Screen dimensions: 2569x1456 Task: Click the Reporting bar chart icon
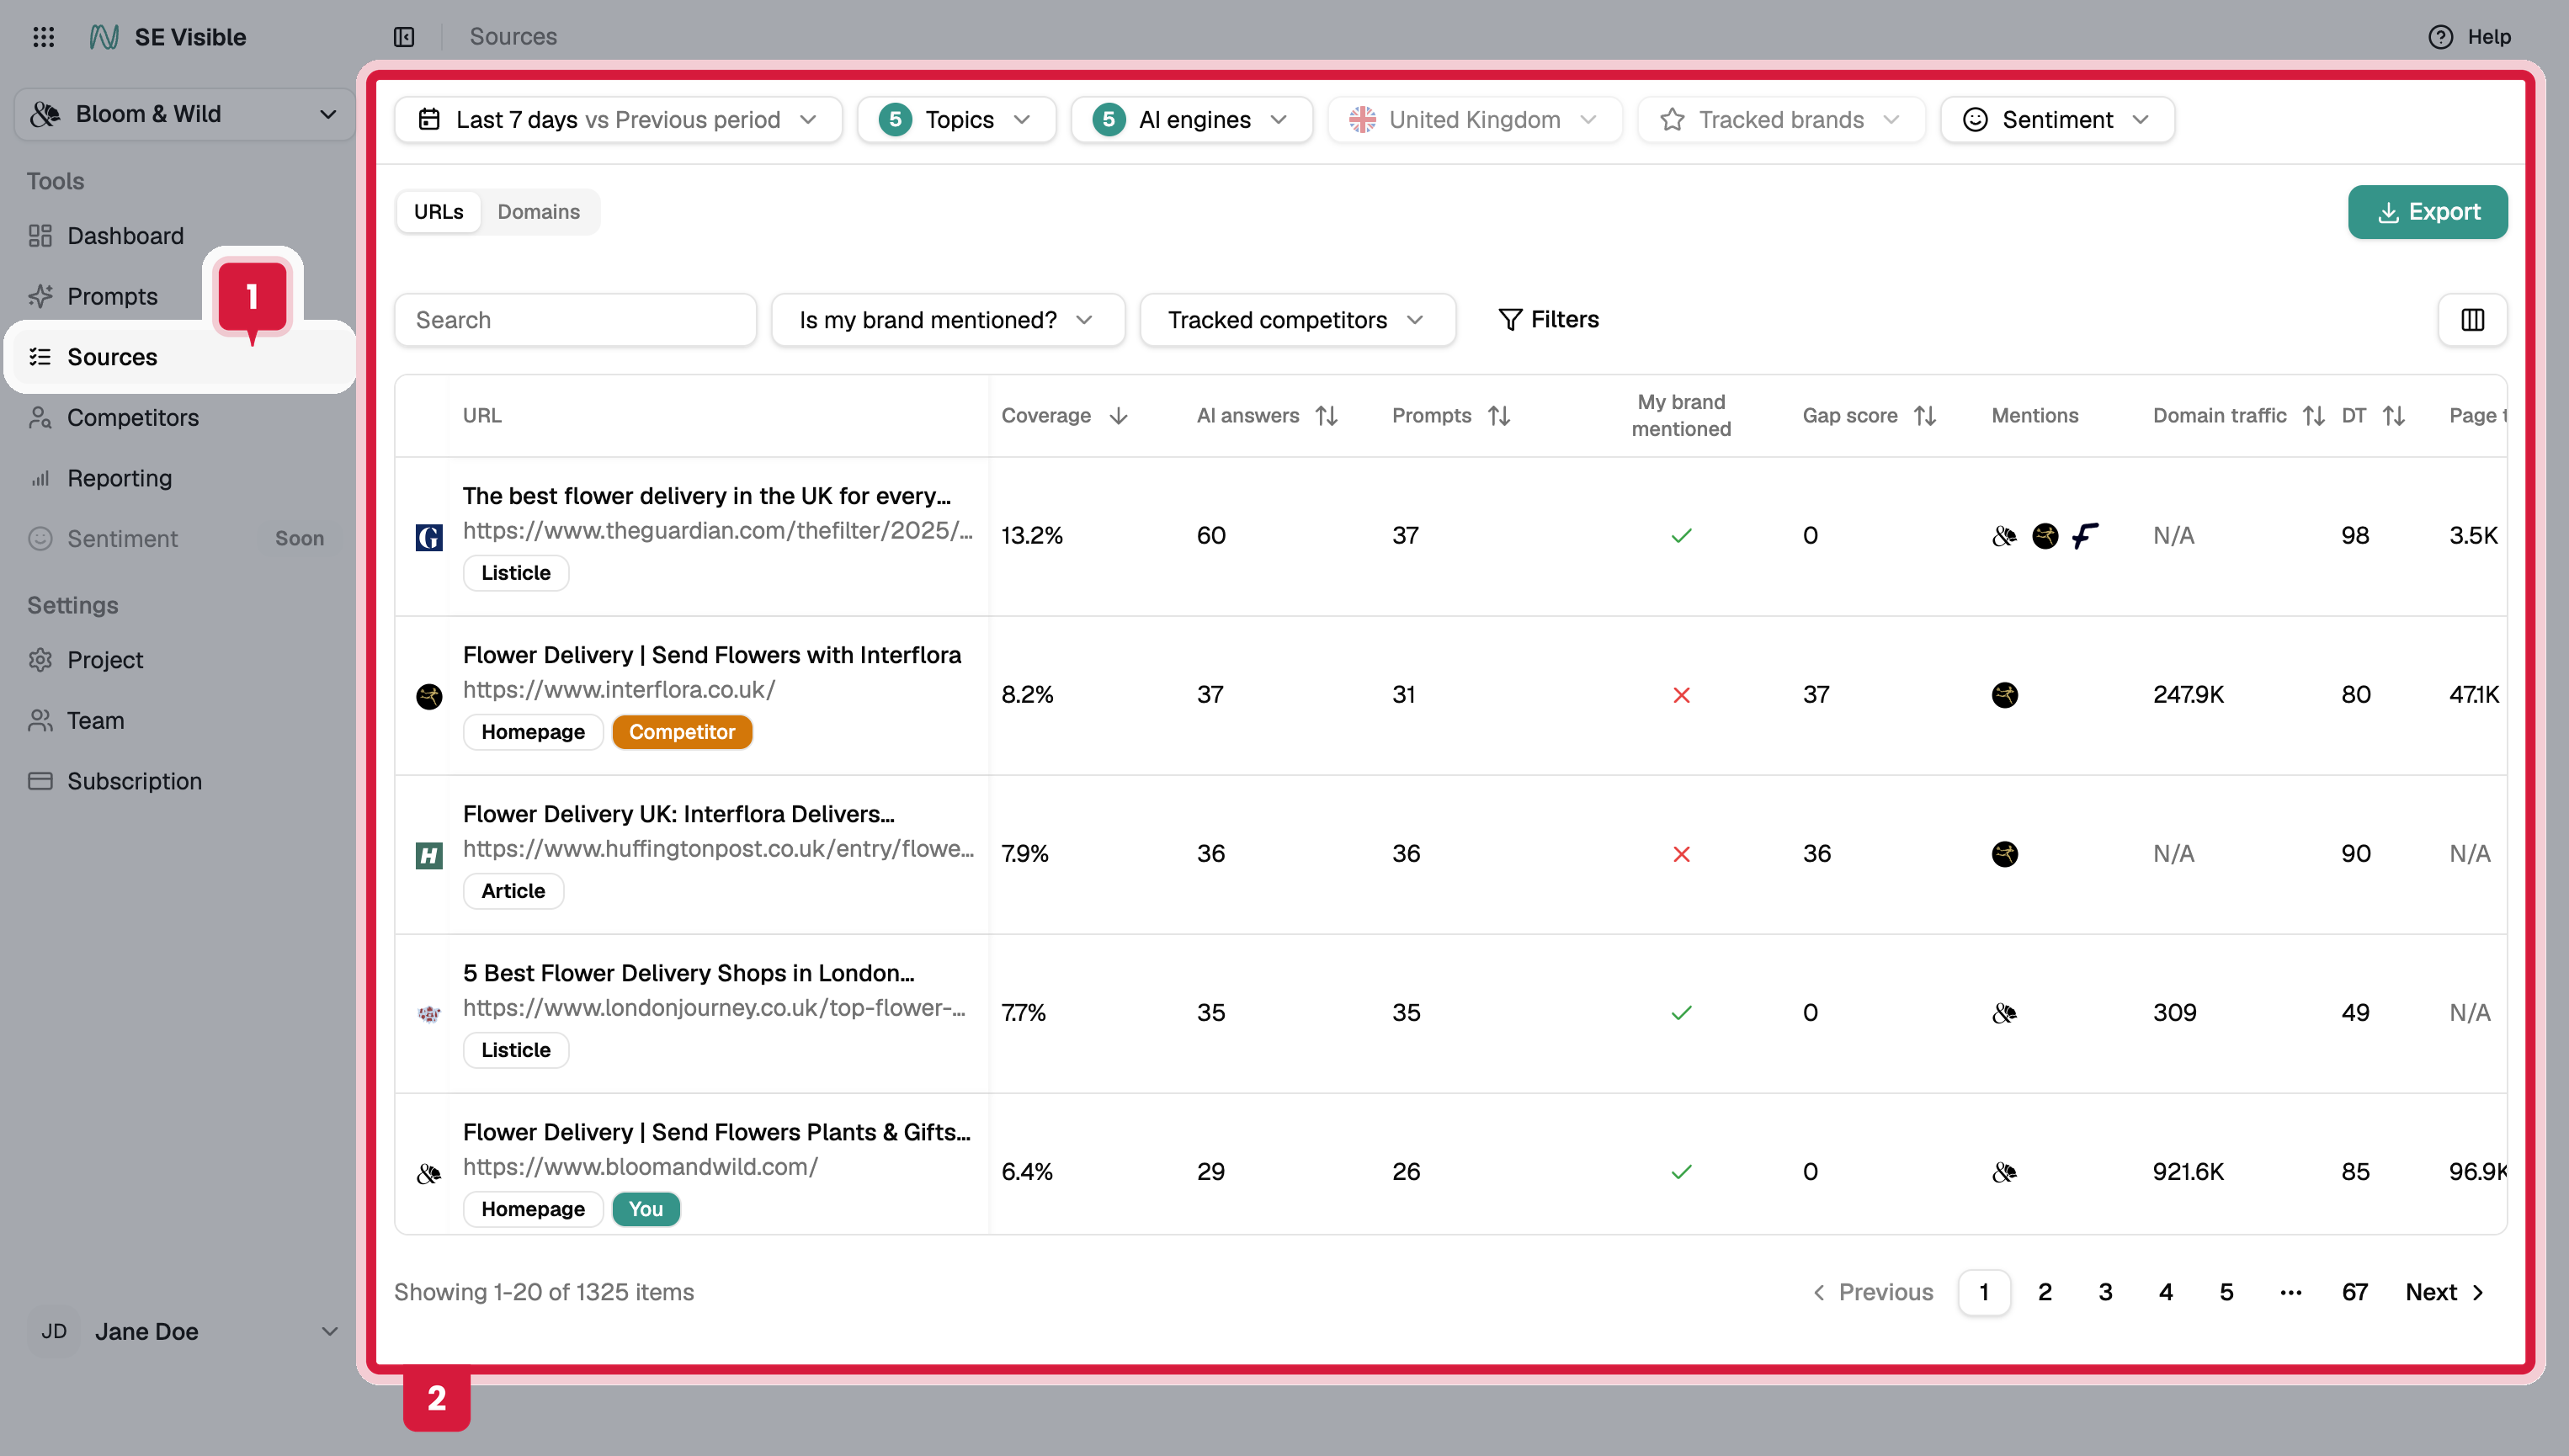[x=40, y=478]
